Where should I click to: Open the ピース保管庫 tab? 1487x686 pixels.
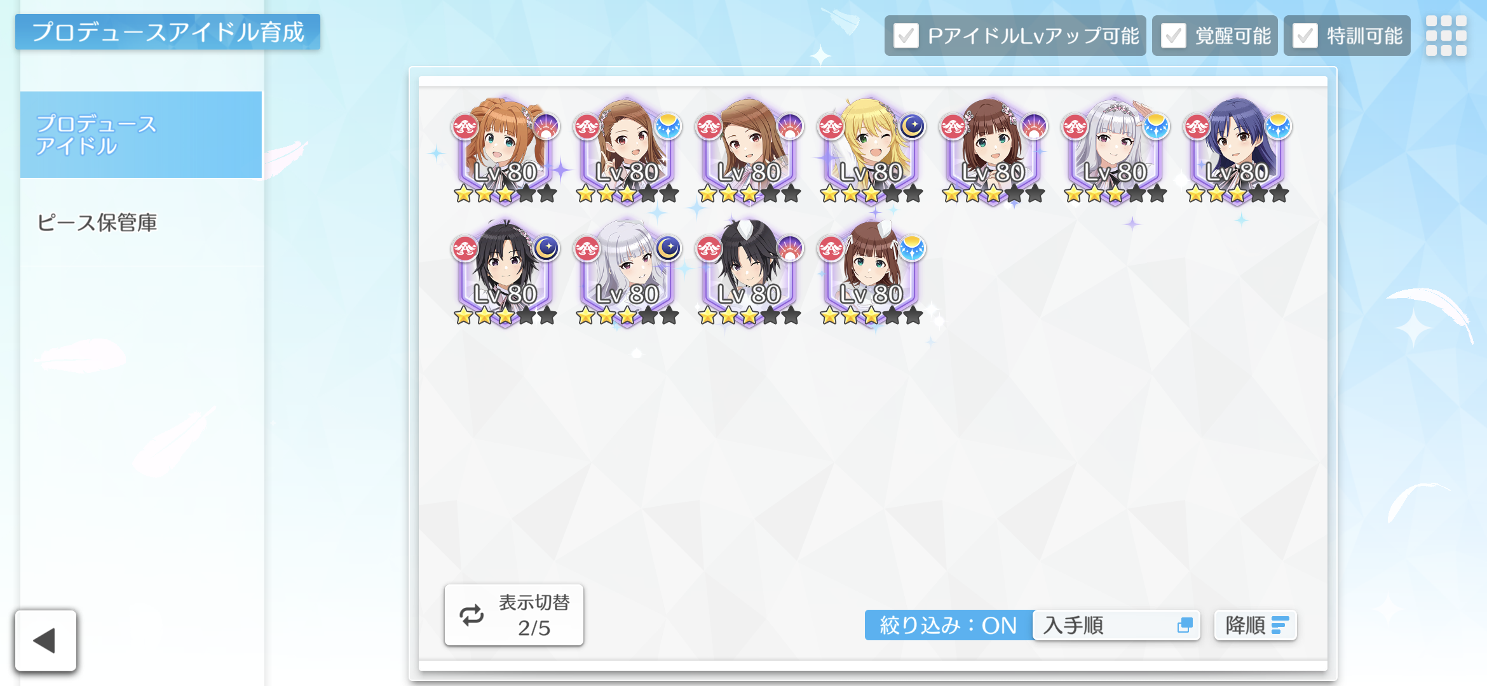[x=97, y=222]
